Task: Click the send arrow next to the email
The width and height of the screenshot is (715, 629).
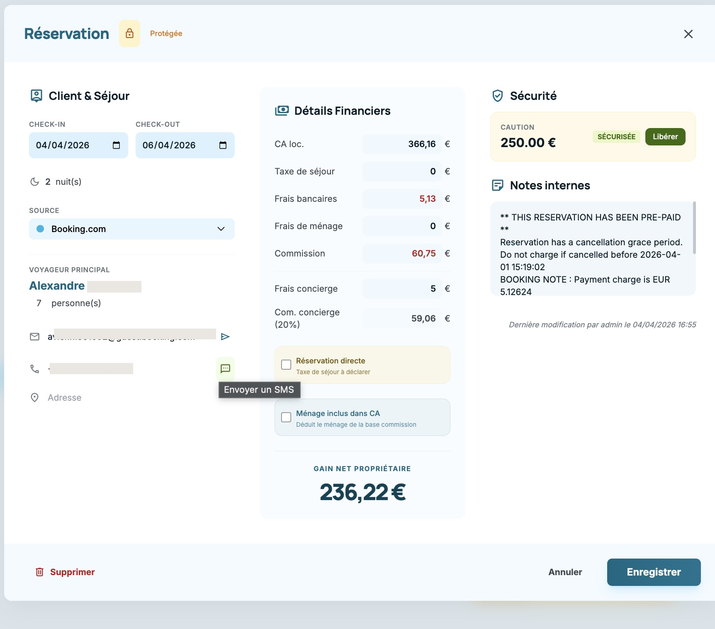Action: click(x=226, y=337)
